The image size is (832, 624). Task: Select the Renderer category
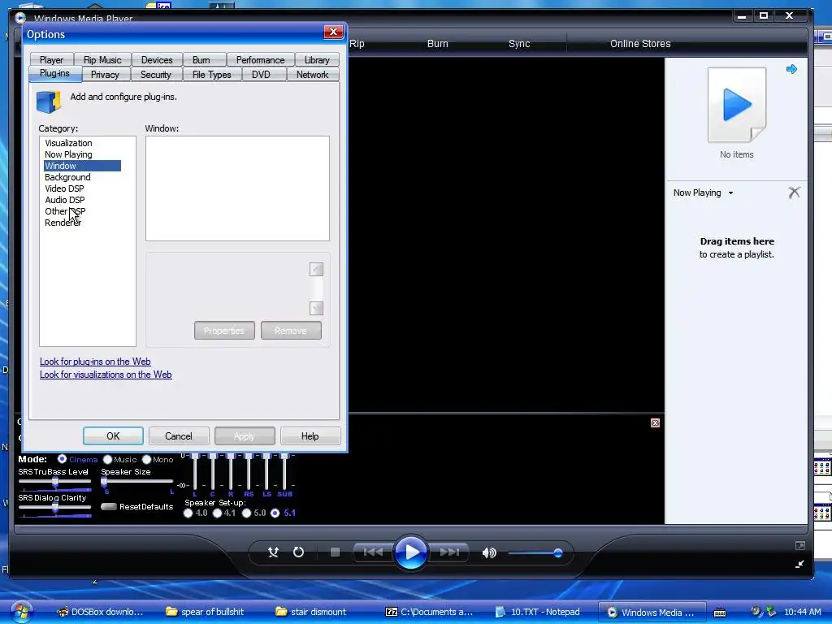(x=63, y=223)
